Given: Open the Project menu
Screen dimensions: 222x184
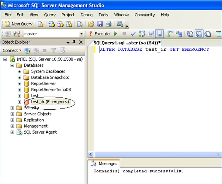Looking at the screenshot, I should point(68,15).
